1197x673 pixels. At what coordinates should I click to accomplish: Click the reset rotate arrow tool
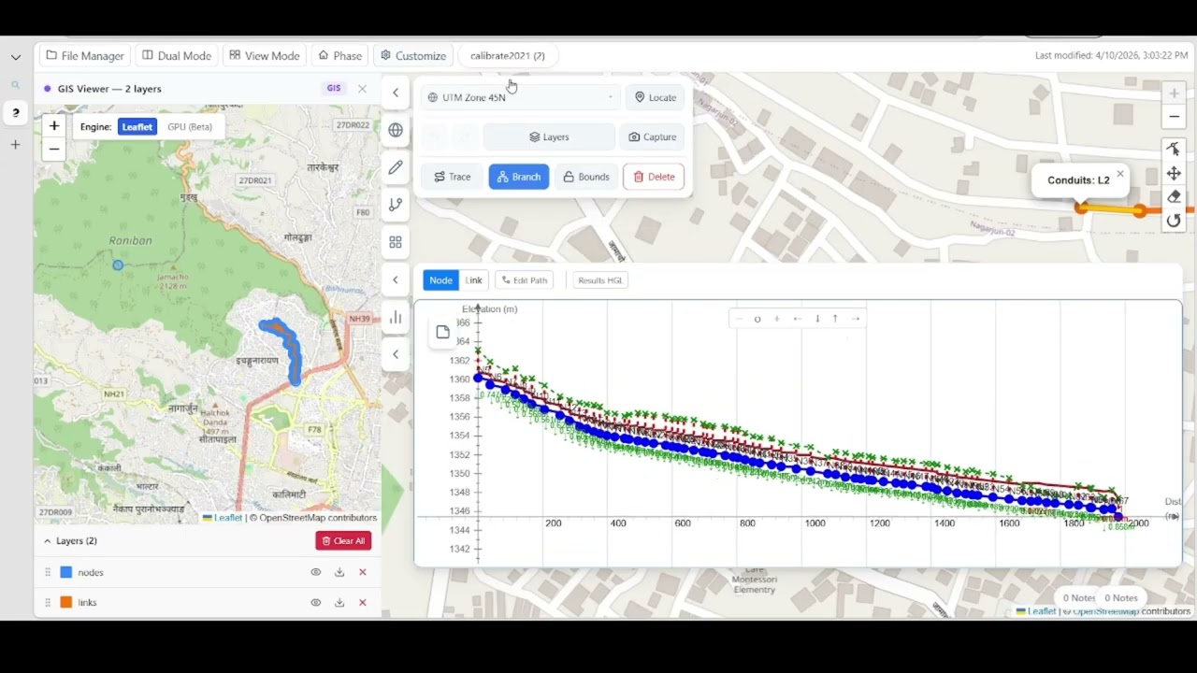1174,221
